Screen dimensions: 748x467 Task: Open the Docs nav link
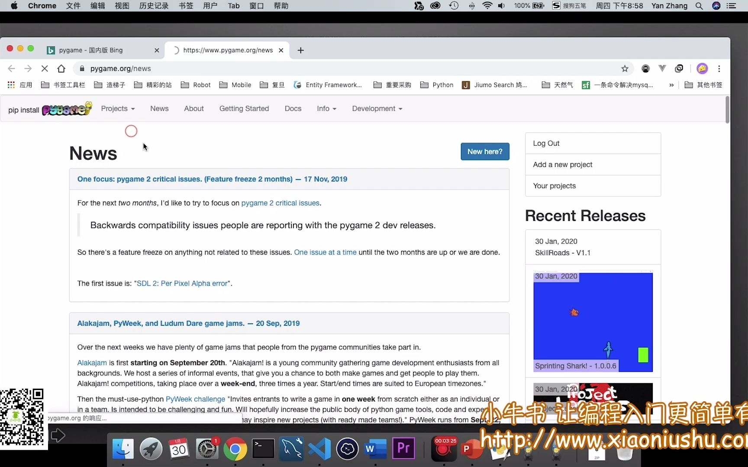(293, 109)
